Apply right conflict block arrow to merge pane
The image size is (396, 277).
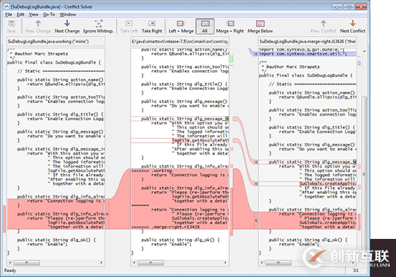(x=256, y=221)
